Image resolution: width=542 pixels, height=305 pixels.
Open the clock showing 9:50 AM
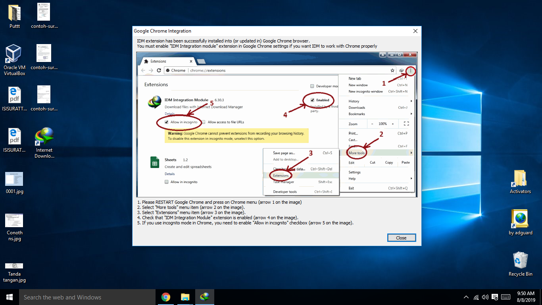pyautogui.click(x=526, y=297)
